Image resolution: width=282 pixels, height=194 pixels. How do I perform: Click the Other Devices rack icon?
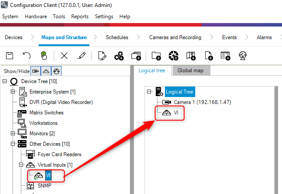coord(22,144)
